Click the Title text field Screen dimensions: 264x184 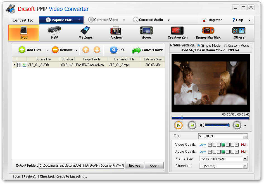point(221,136)
